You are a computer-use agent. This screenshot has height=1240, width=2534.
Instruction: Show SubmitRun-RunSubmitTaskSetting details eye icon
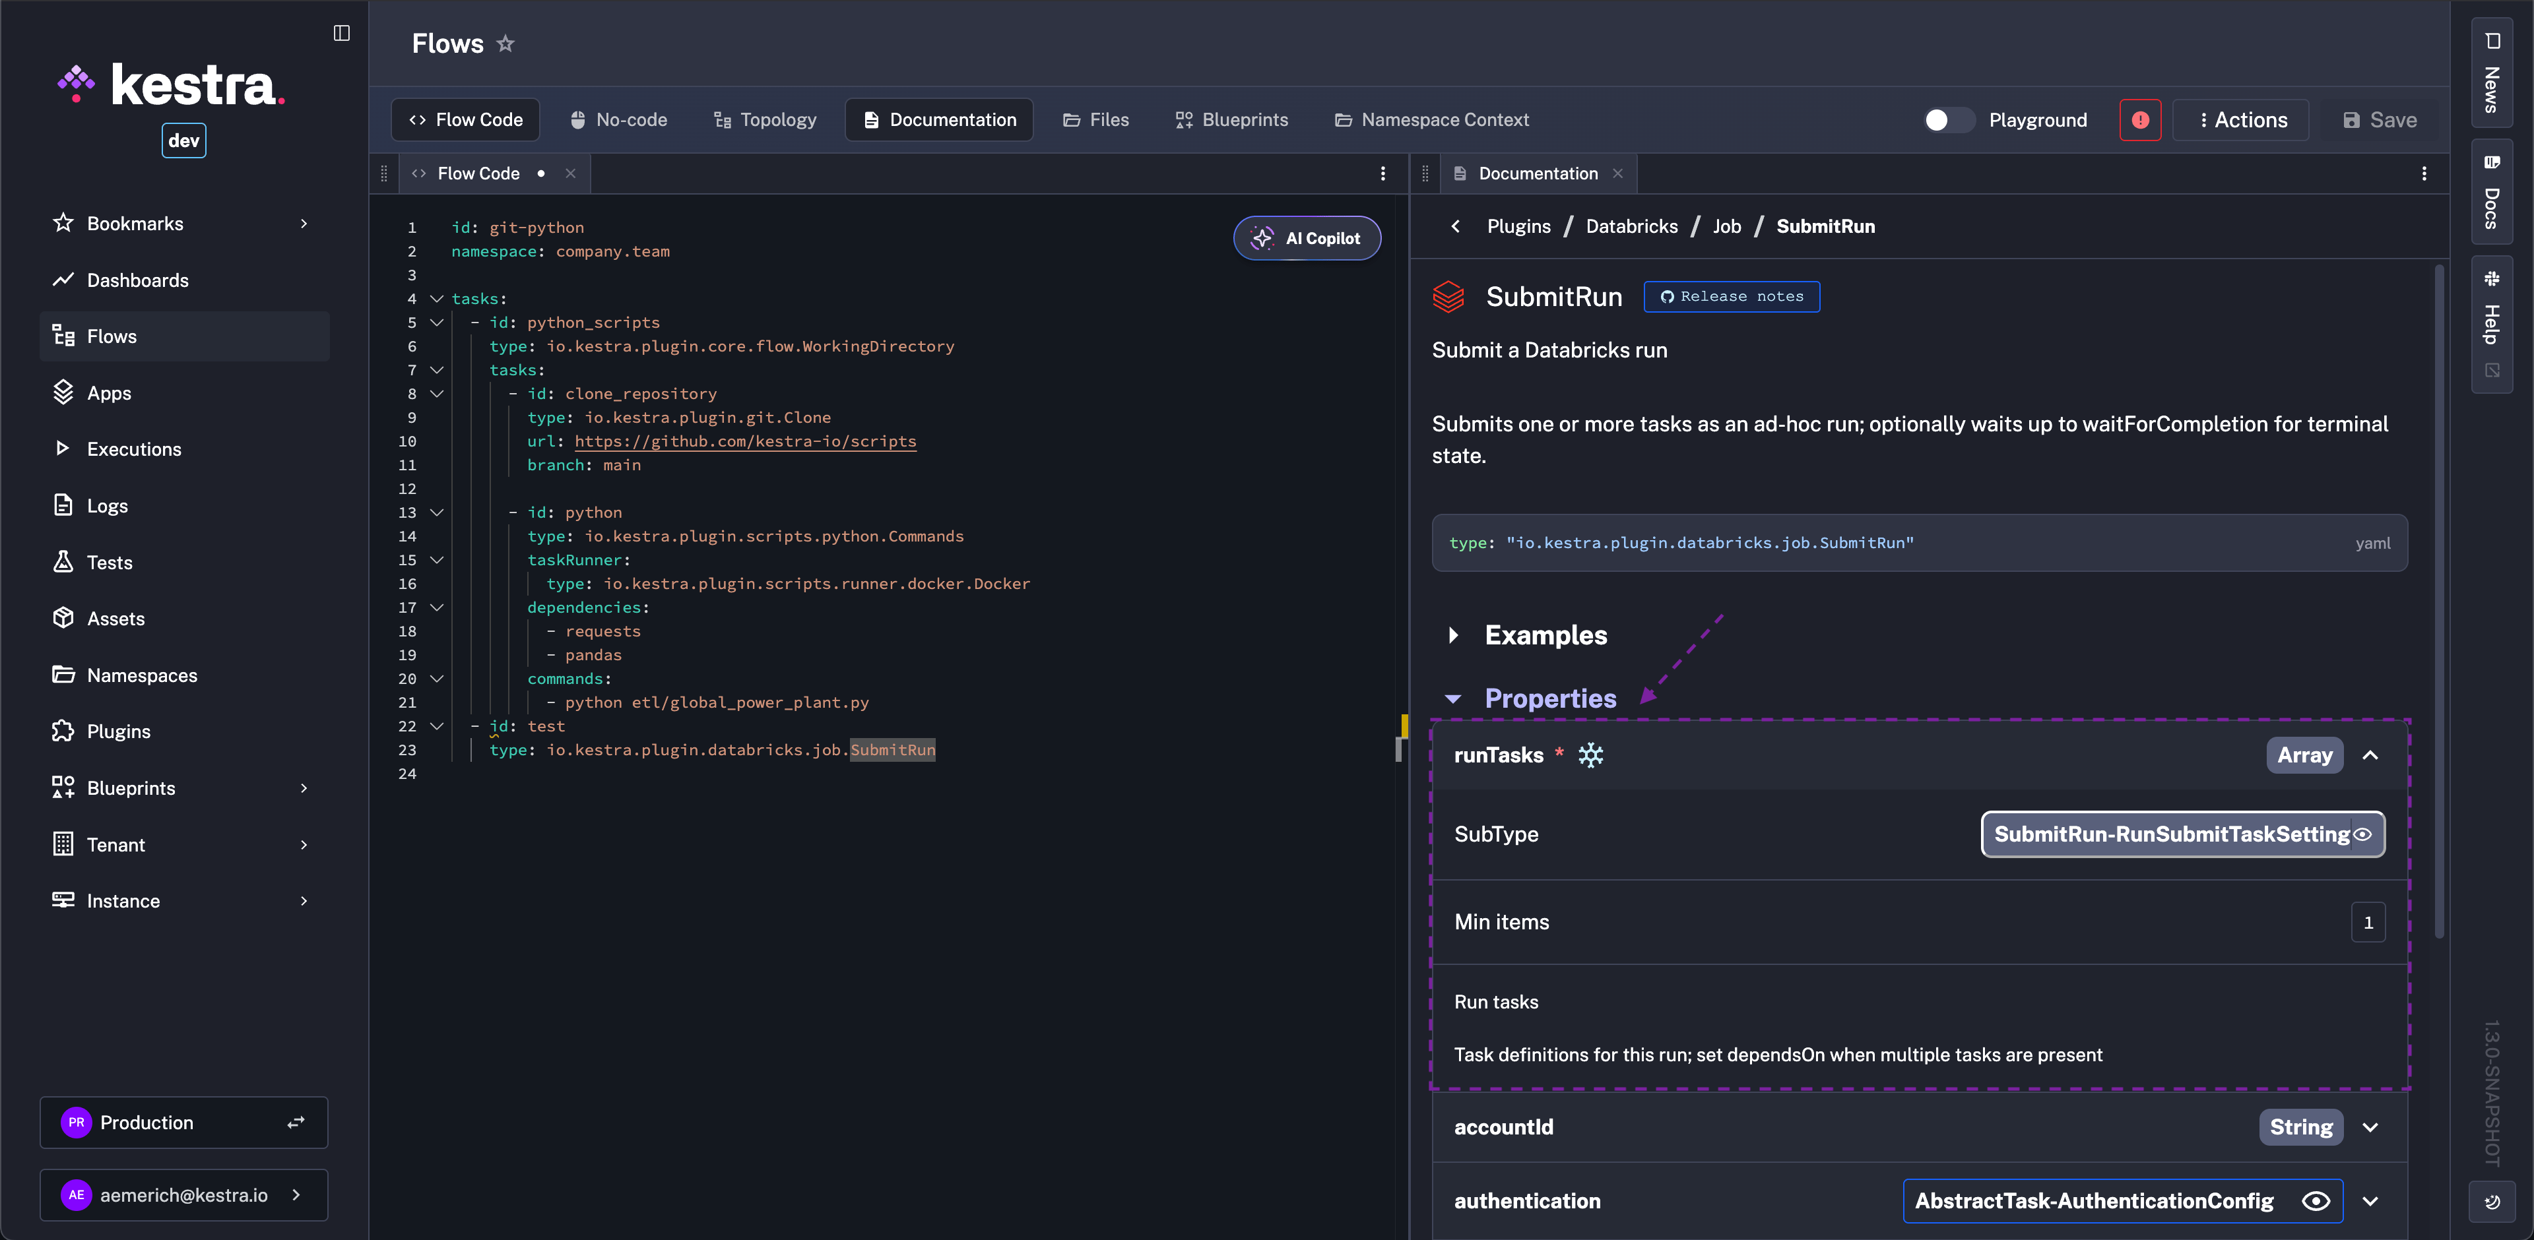(x=2363, y=834)
